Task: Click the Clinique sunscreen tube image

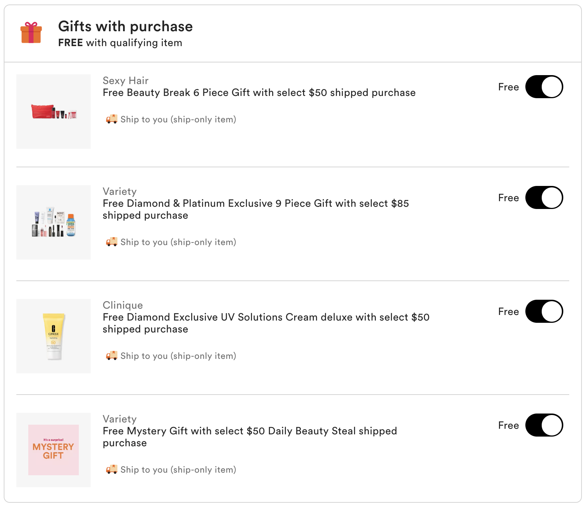Action: pos(54,336)
